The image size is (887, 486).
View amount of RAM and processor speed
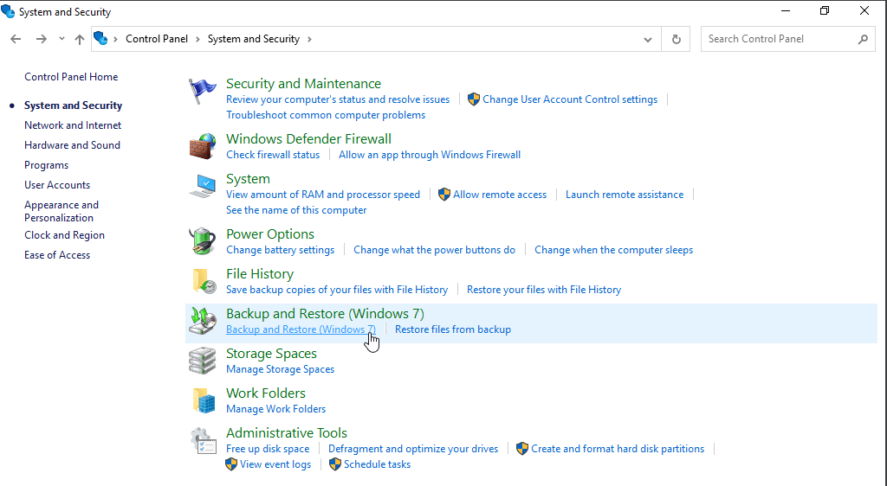pyautogui.click(x=323, y=195)
